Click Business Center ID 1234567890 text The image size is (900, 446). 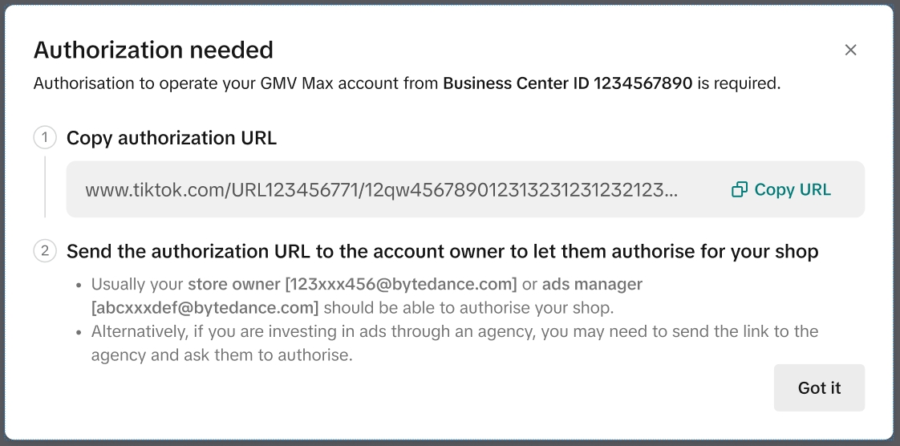567,83
